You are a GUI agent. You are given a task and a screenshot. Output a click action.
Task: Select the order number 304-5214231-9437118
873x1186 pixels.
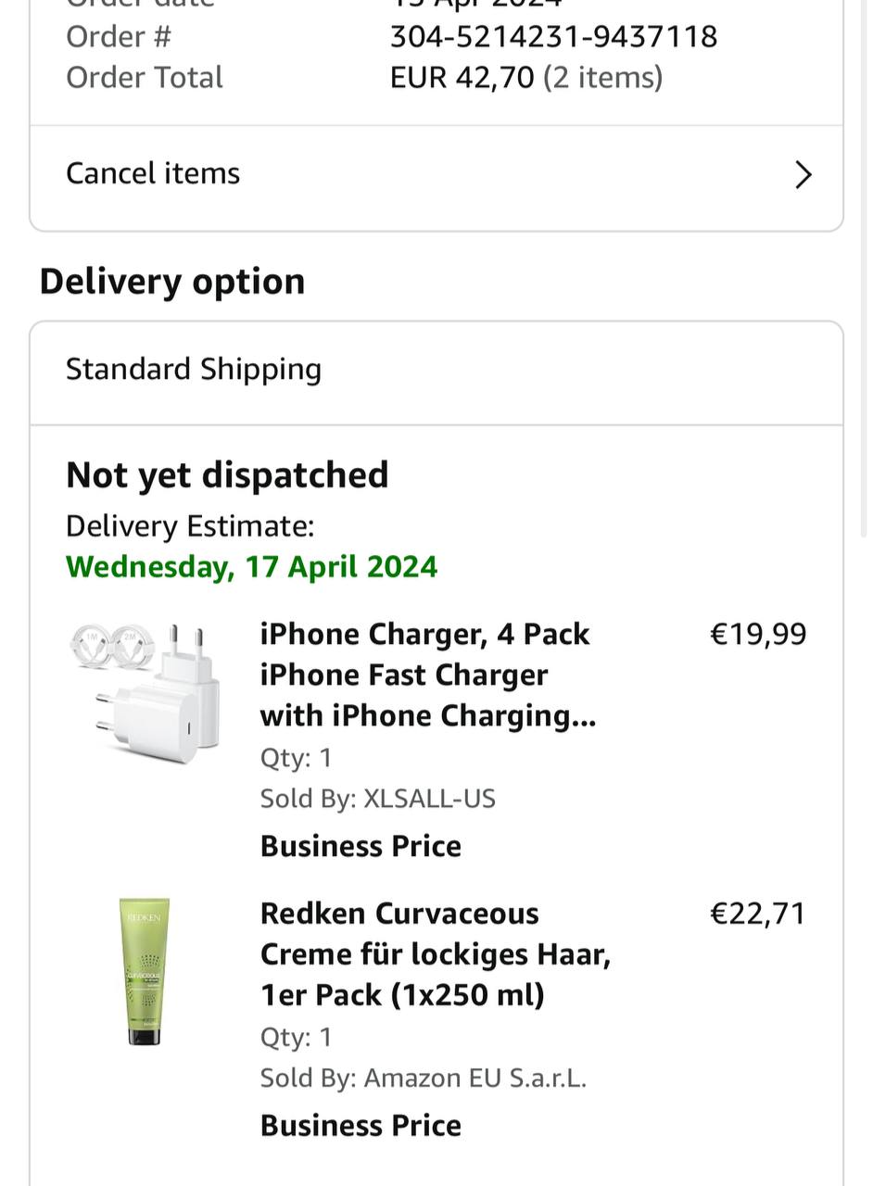553,37
